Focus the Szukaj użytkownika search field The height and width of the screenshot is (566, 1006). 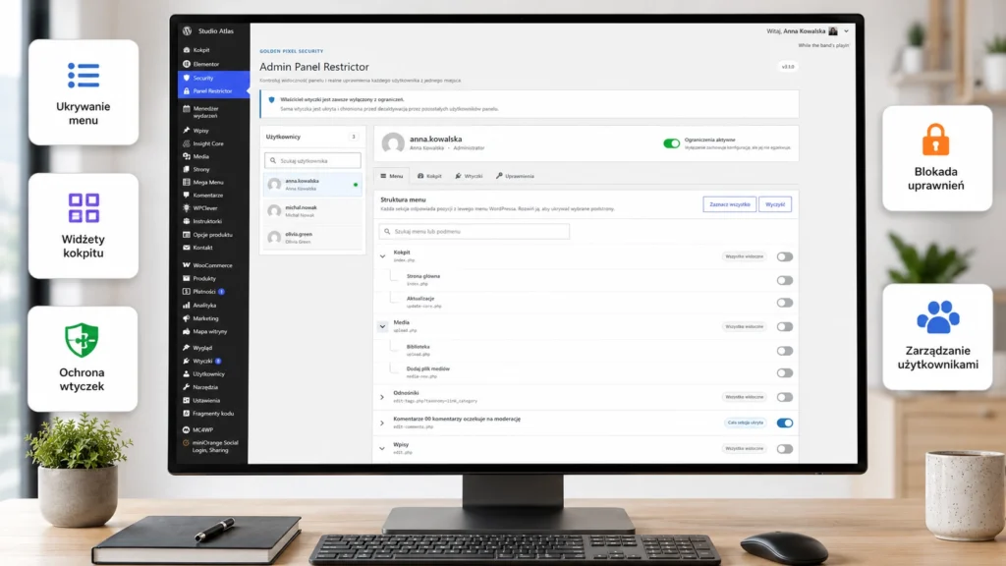coord(312,160)
